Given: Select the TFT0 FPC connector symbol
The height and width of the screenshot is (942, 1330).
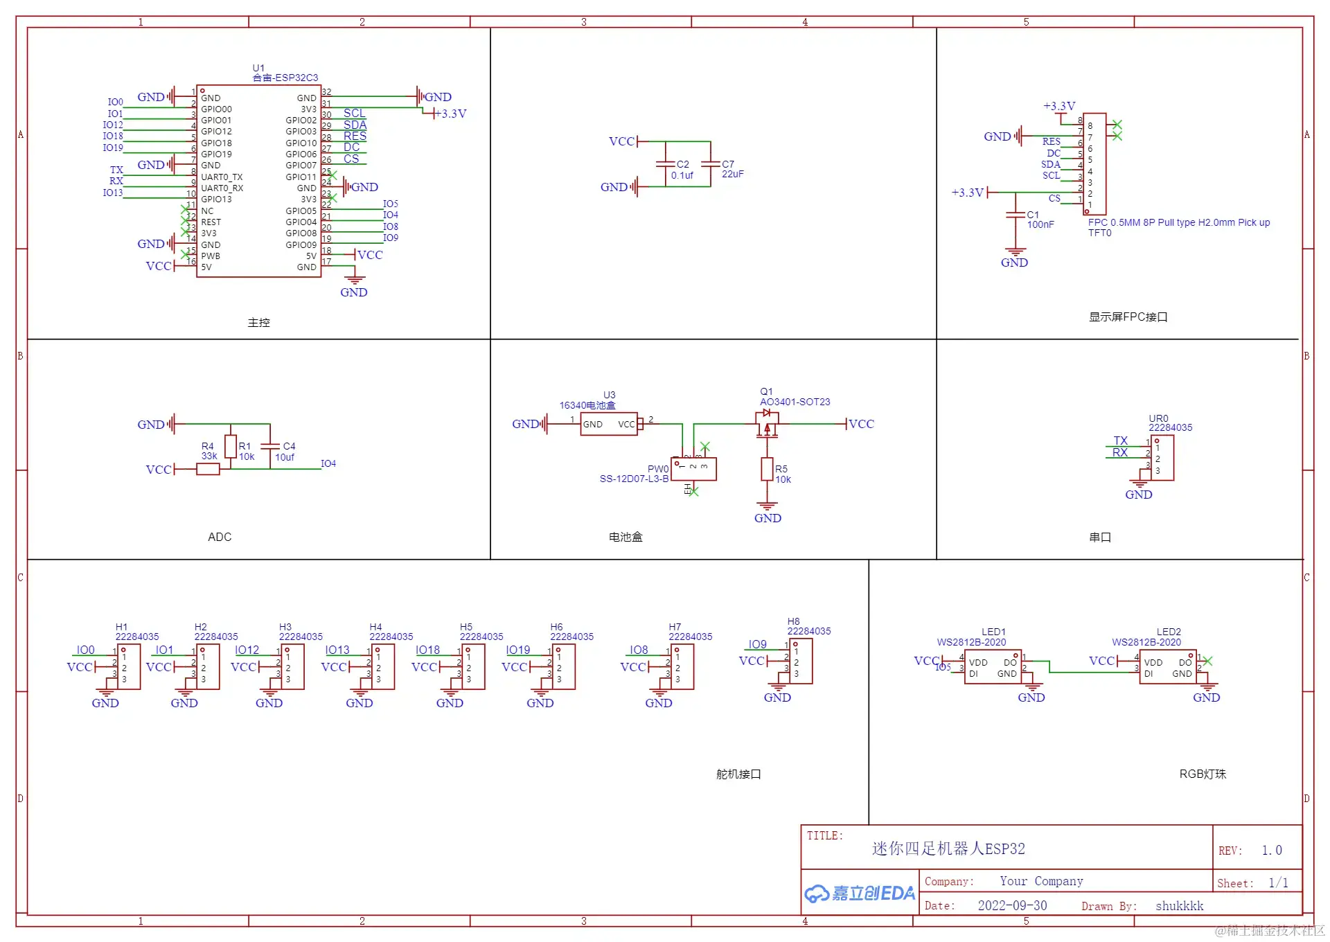Looking at the screenshot, I should pyautogui.click(x=1094, y=164).
